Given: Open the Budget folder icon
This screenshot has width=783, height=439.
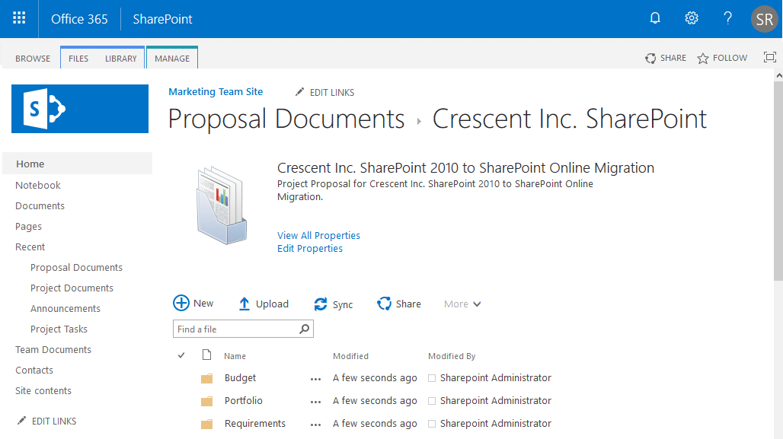Looking at the screenshot, I should [206, 377].
